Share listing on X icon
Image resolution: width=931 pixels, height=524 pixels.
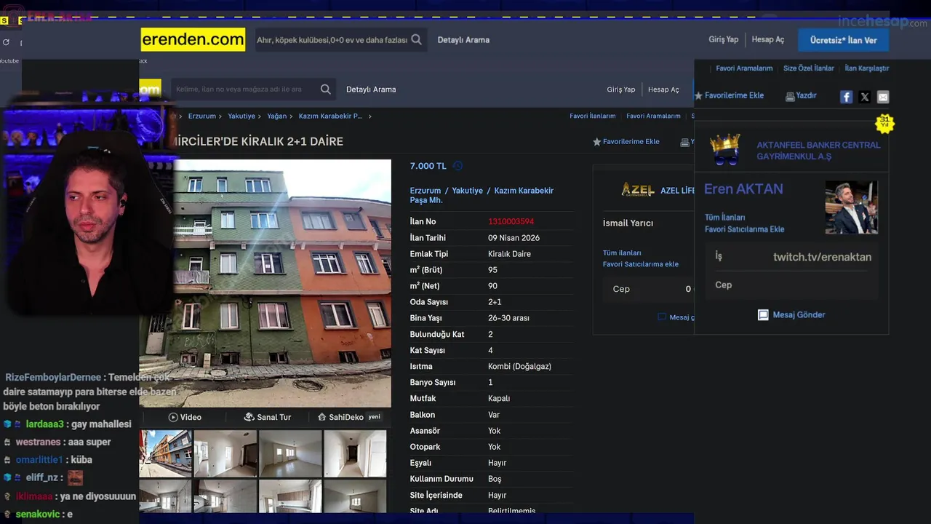click(x=864, y=97)
